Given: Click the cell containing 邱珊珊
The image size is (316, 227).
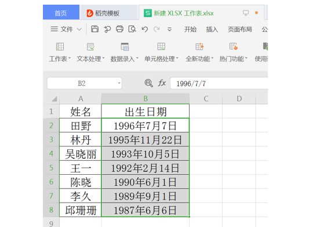Looking at the screenshot, I should point(81,210).
